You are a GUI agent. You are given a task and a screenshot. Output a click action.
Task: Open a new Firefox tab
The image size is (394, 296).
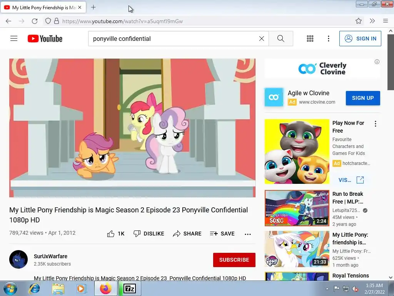click(x=93, y=7)
